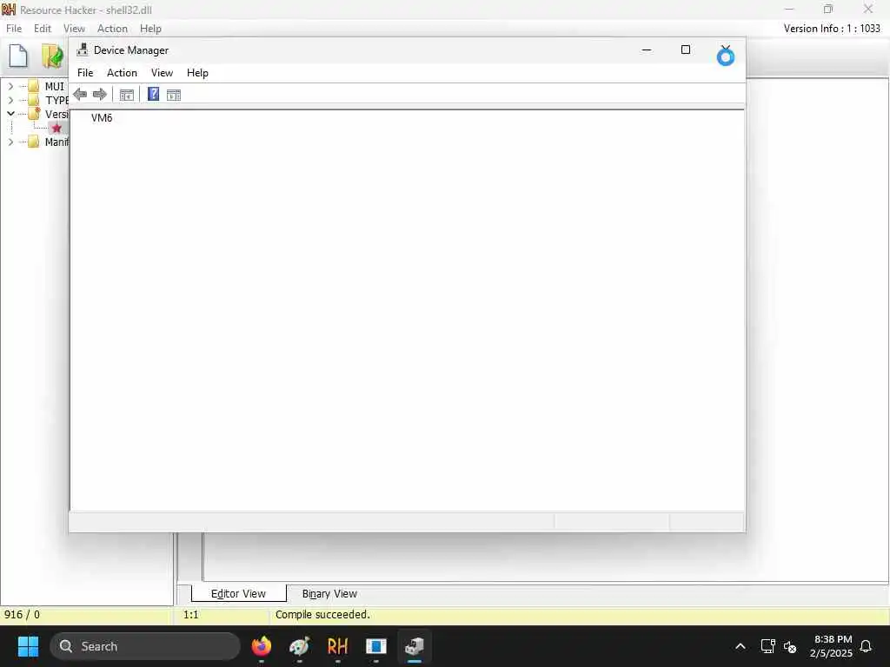The width and height of the screenshot is (890, 667).
Task: Switch to Editor View tab
Action: pyautogui.click(x=238, y=593)
